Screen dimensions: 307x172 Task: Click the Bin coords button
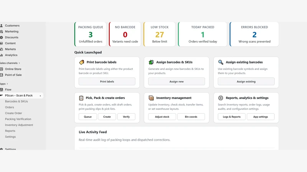pos(191,117)
